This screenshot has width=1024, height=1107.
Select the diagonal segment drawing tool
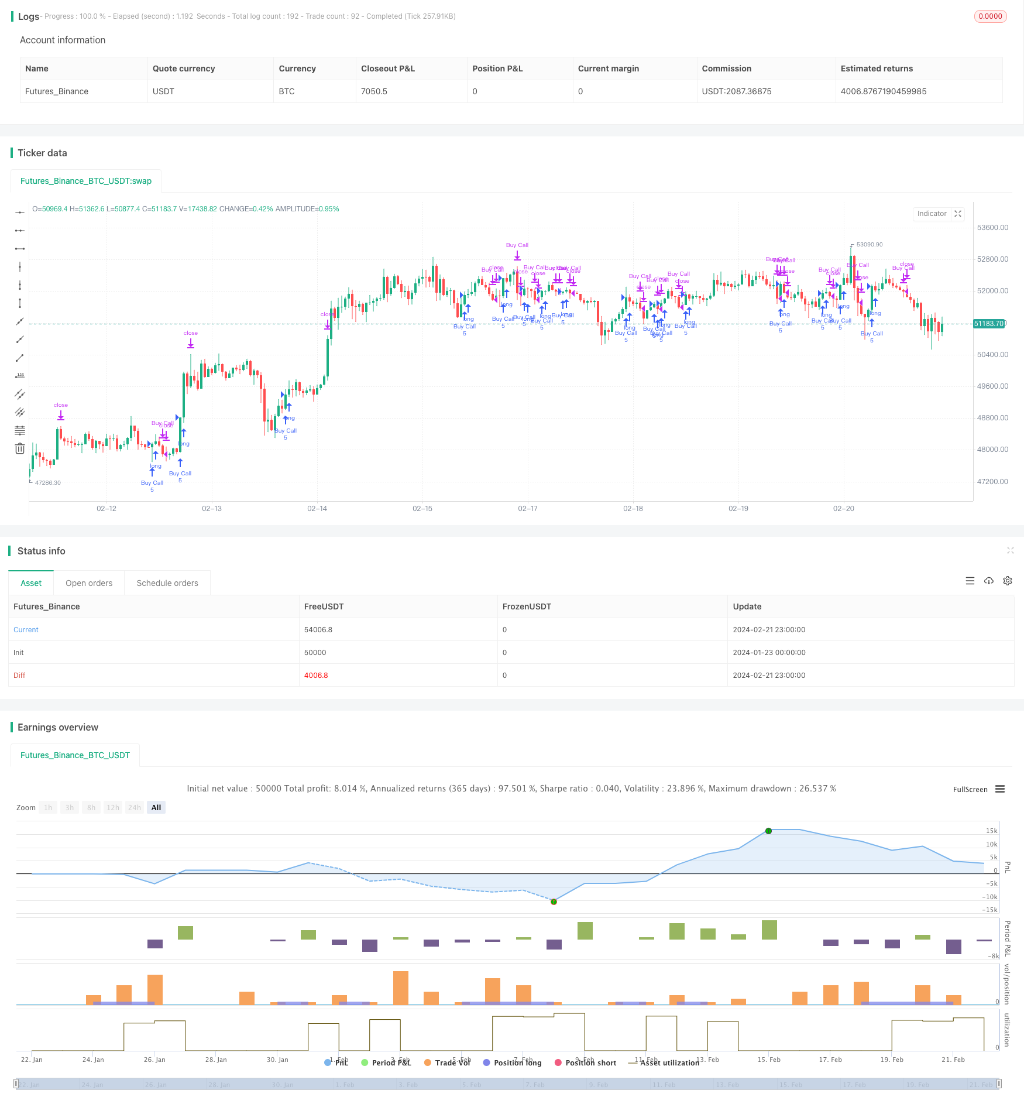[20, 358]
